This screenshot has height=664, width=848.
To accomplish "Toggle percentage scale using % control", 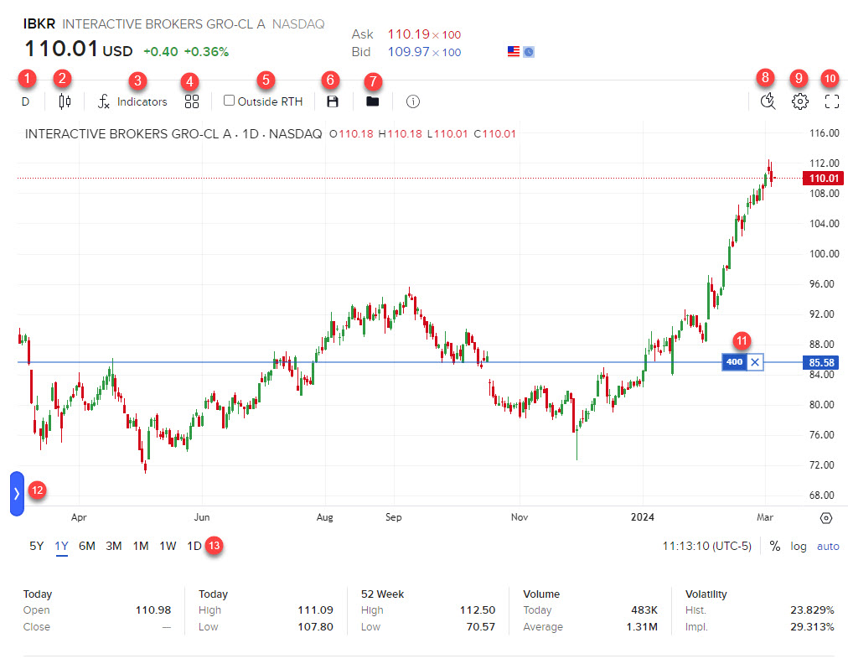I will 775,546.
